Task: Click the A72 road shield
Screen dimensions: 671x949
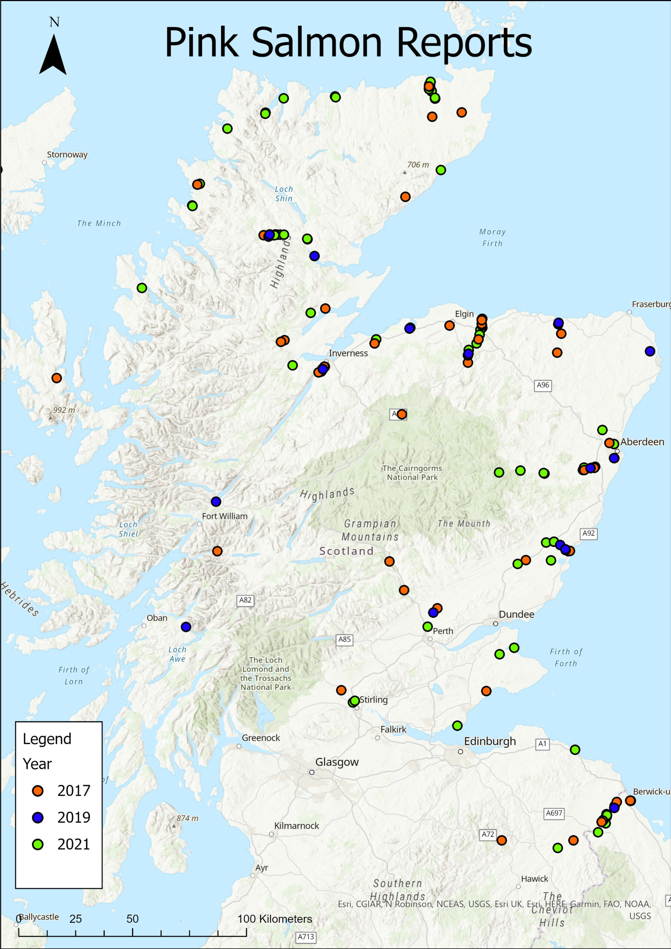Action: (488, 834)
